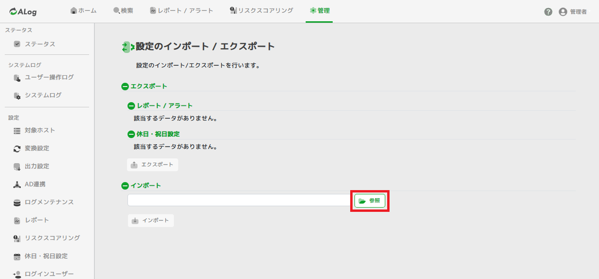
Task: Select the 管理 tab
Action: click(x=320, y=10)
